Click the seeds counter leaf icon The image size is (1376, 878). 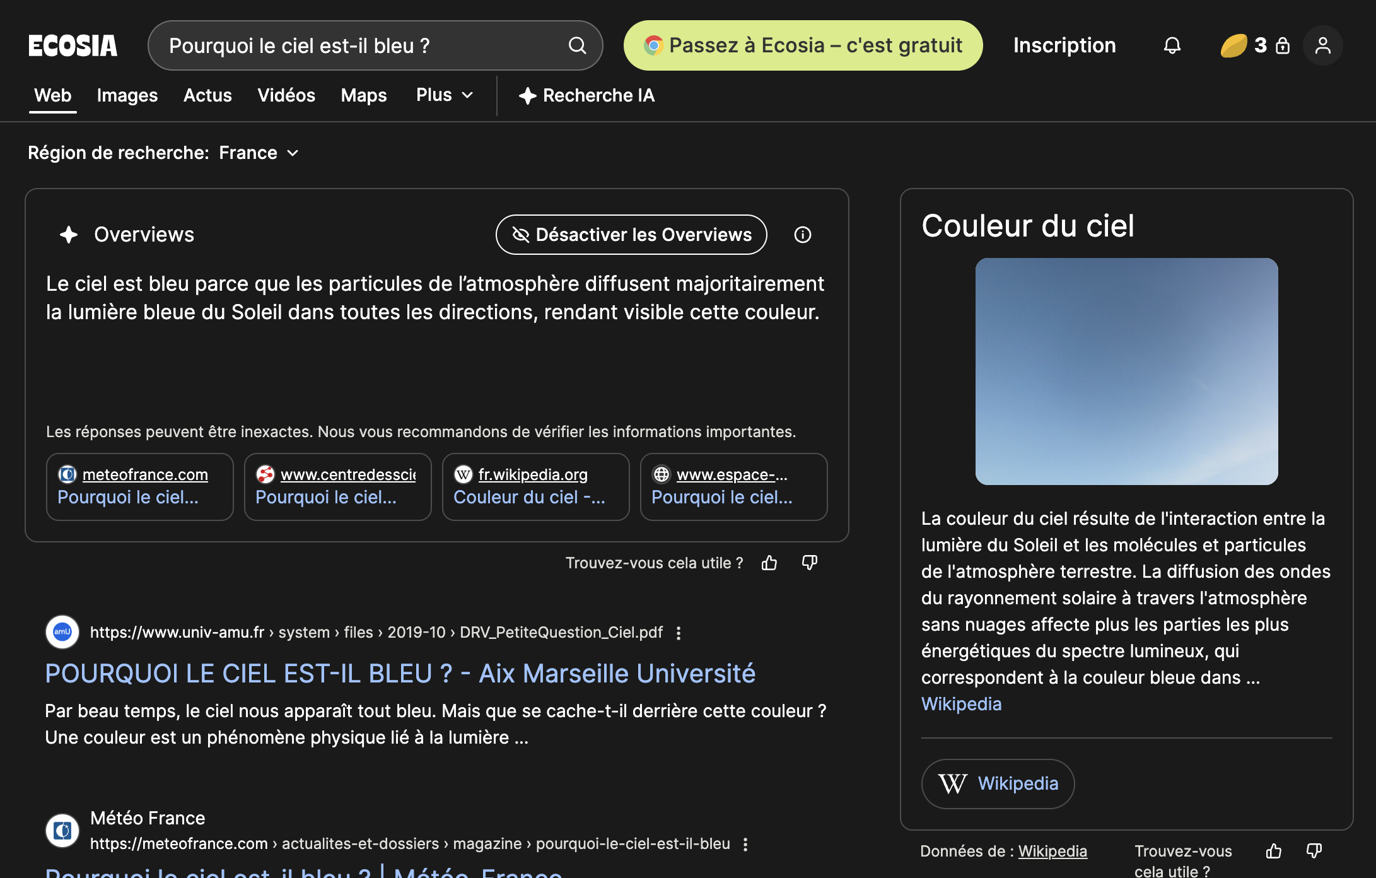(x=1233, y=45)
